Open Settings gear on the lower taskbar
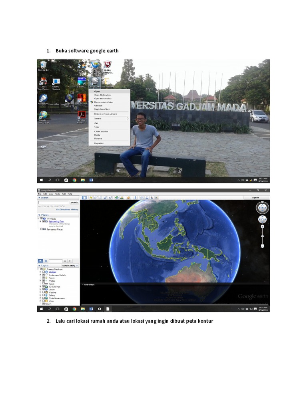The image size is (307, 409). (x=100, y=309)
